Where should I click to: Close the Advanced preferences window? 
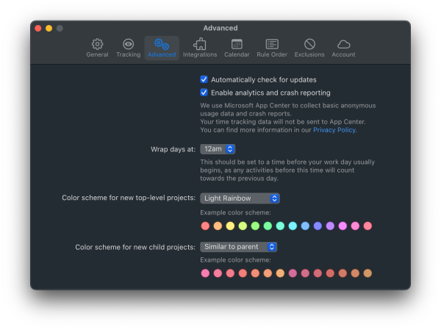pyautogui.click(x=37, y=28)
